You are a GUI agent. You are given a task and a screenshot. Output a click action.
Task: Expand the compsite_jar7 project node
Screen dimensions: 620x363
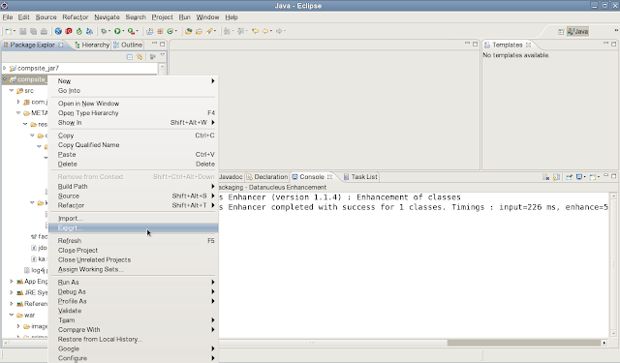point(5,68)
